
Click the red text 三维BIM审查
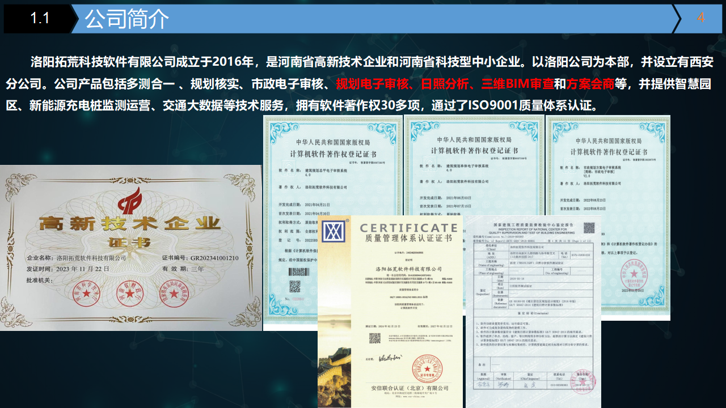(518, 84)
